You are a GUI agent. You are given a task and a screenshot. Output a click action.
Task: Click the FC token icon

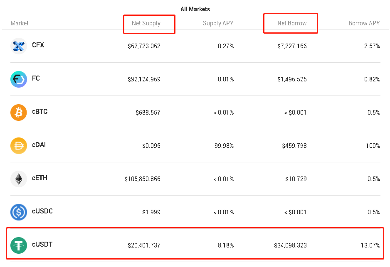point(19,79)
